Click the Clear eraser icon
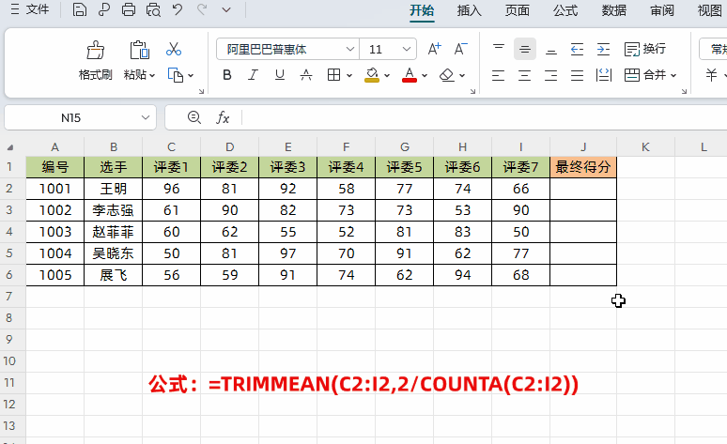727x444 pixels. [x=446, y=74]
